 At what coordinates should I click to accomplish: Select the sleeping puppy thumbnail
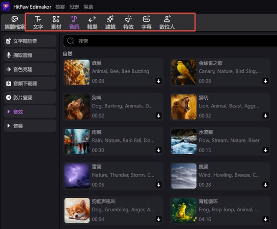[x=77, y=211]
